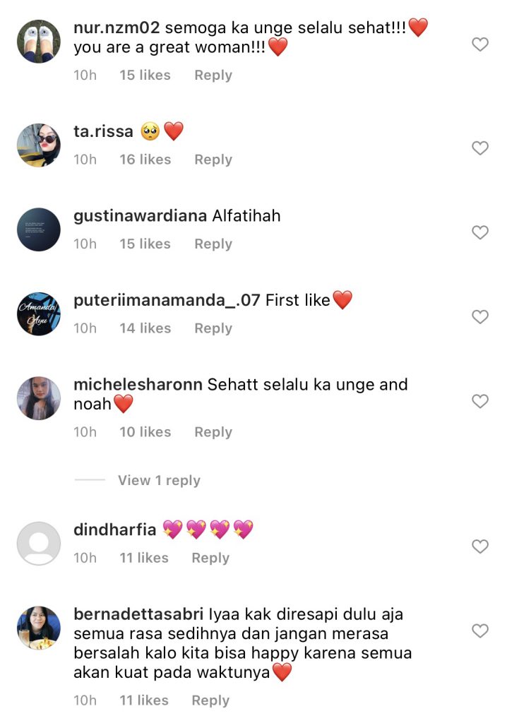Open the michelesharonn username link

coord(138,385)
